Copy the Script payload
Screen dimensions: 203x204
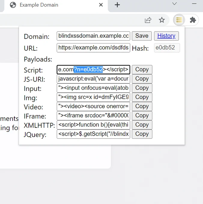pyautogui.click(x=142, y=70)
